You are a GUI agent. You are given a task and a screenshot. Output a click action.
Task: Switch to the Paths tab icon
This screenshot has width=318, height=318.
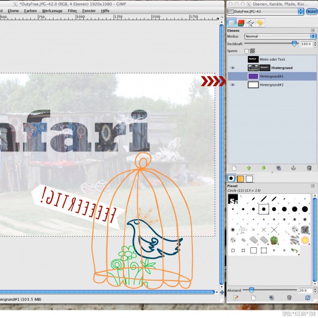coord(250,23)
